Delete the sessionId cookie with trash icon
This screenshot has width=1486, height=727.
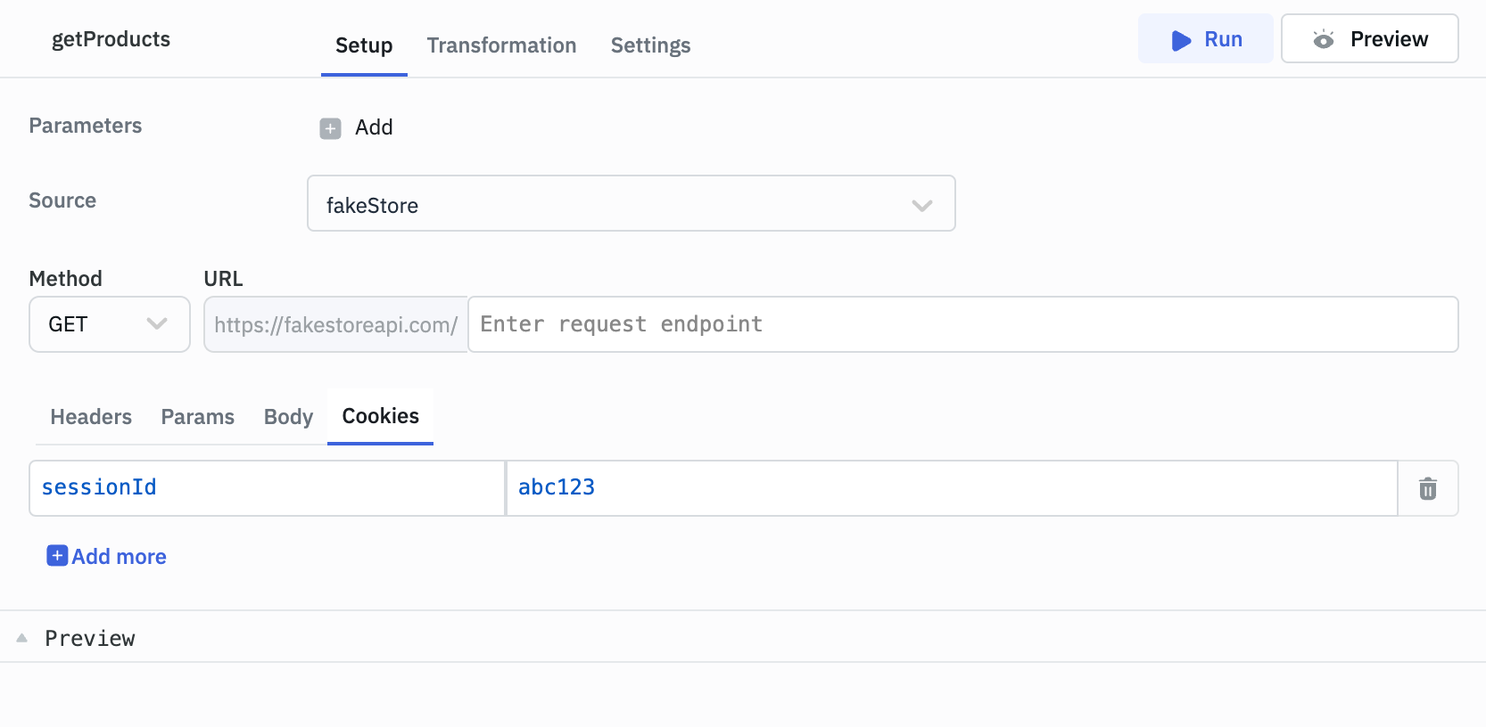[1427, 488]
